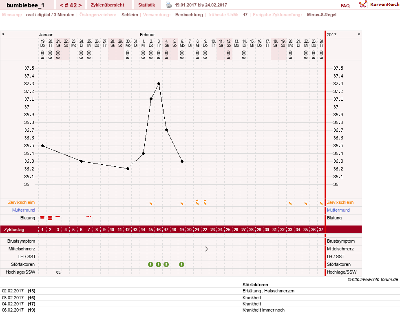Go to next cycle with right arrow
This screenshot has height=325, width=400.
pos(80,5)
